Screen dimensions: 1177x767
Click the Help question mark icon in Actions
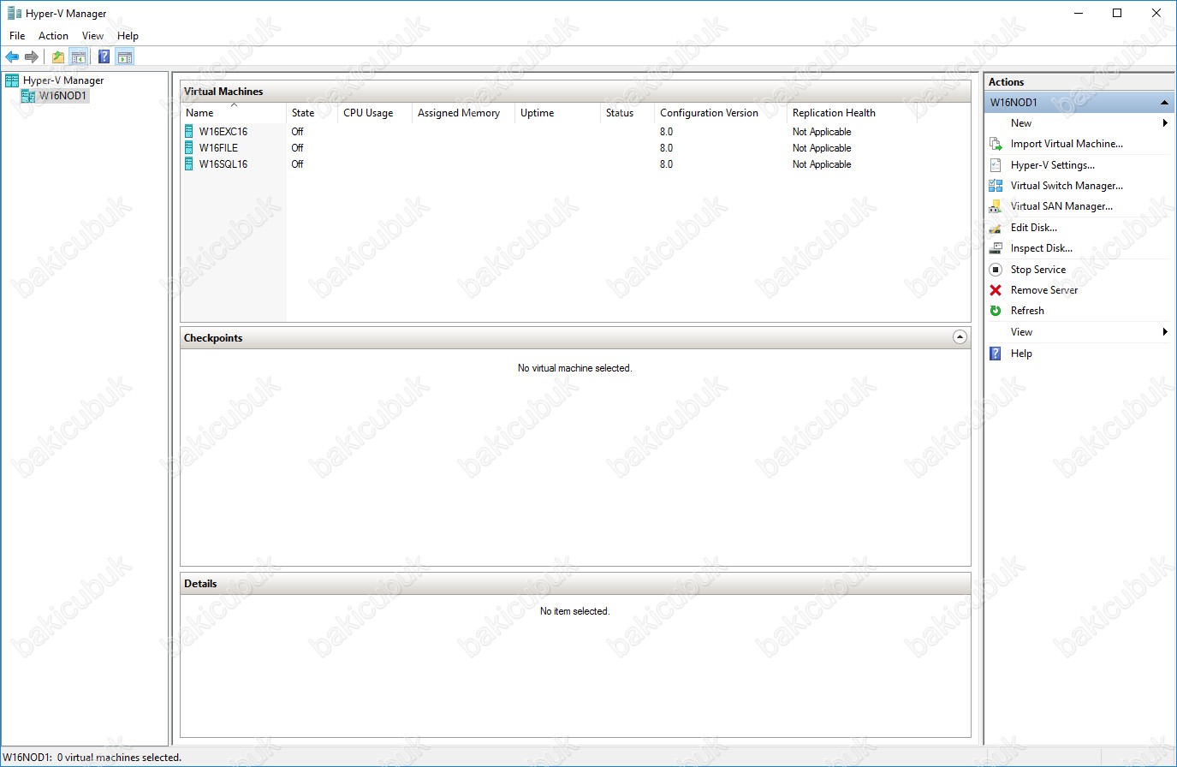[x=996, y=354]
